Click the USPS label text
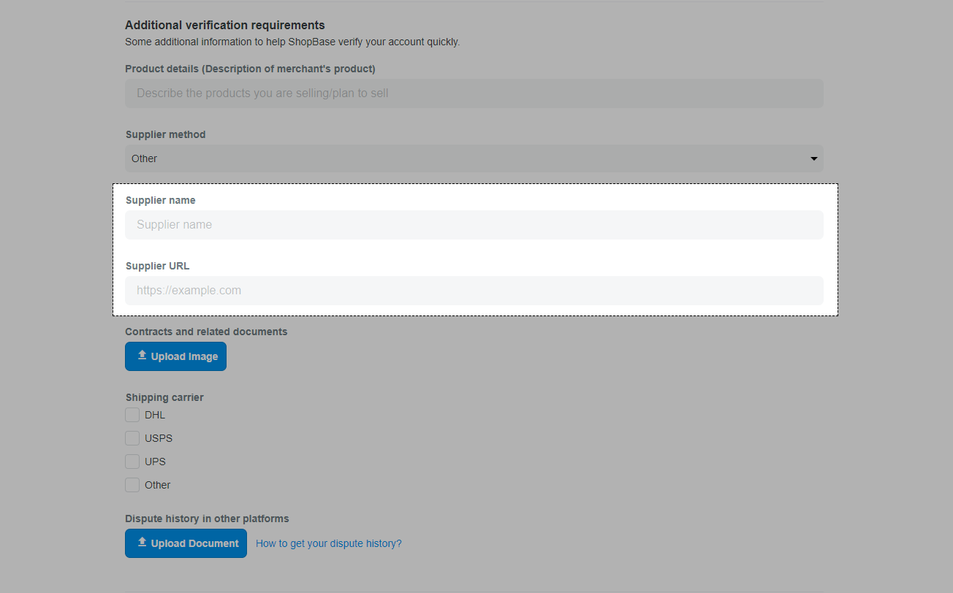This screenshot has height=593, width=953. pos(159,438)
